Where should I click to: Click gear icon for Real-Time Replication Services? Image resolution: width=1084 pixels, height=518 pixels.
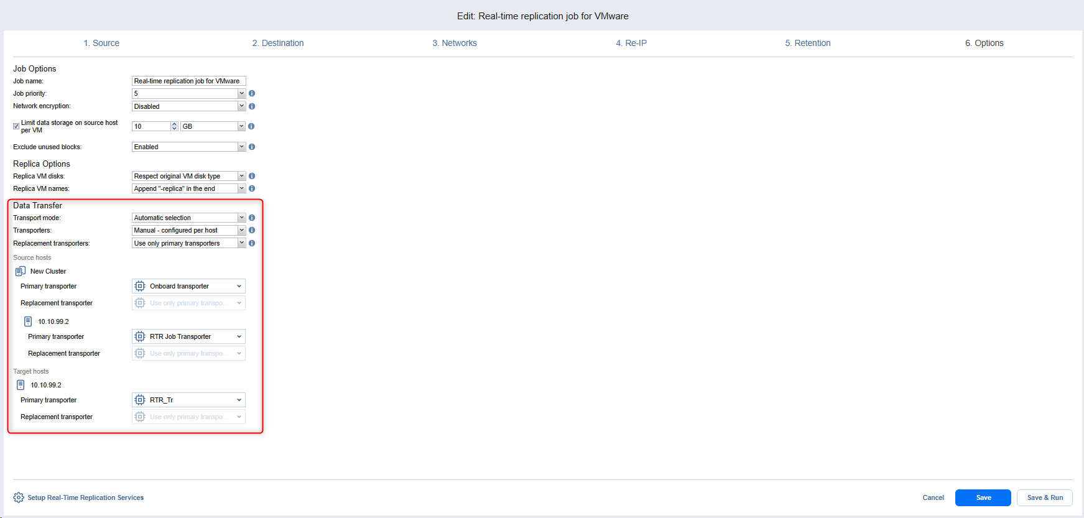click(19, 497)
